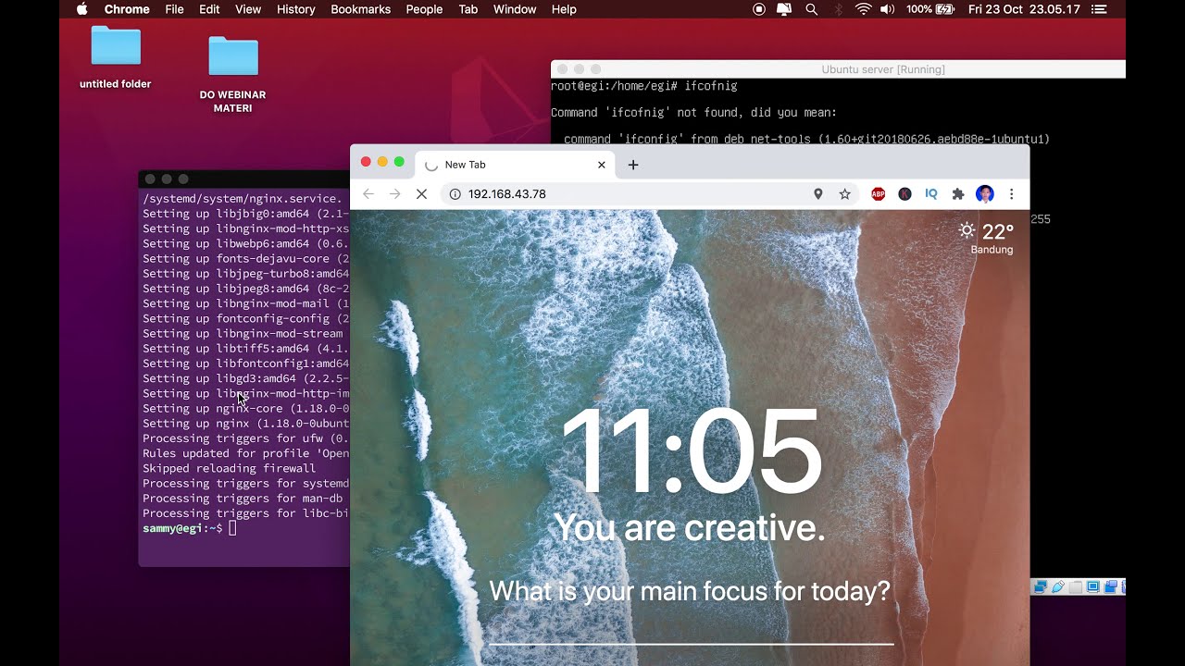Click the Ubuntu server [Running] title bar

pos(838,69)
